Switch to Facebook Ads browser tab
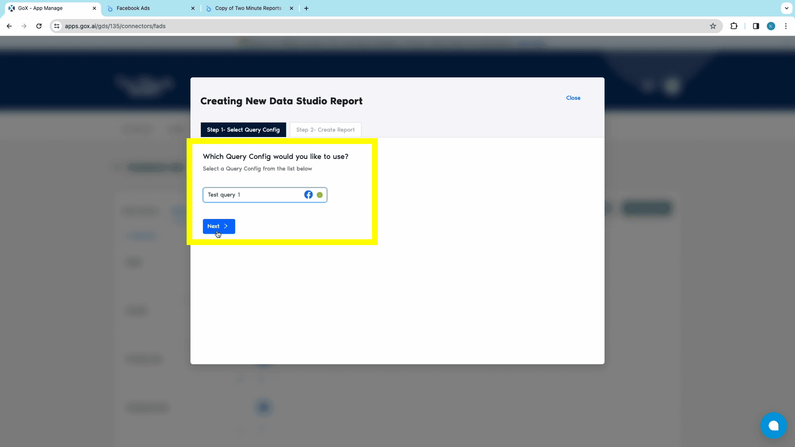This screenshot has width=795, height=447. click(151, 8)
